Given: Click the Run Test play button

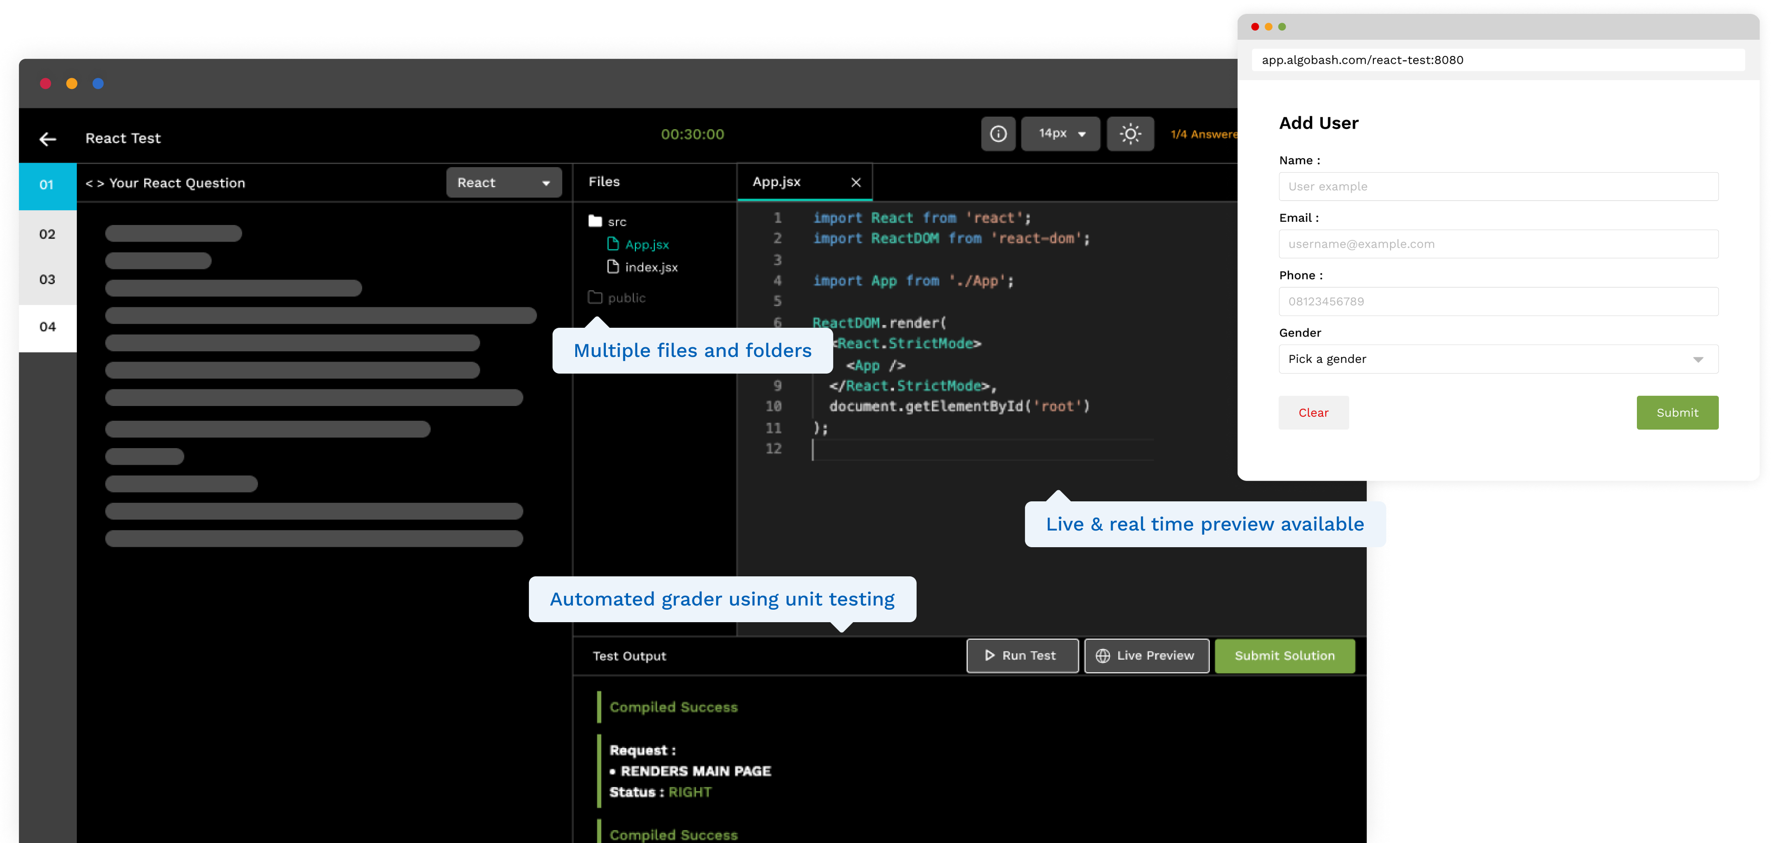Looking at the screenshot, I should point(1022,656).
